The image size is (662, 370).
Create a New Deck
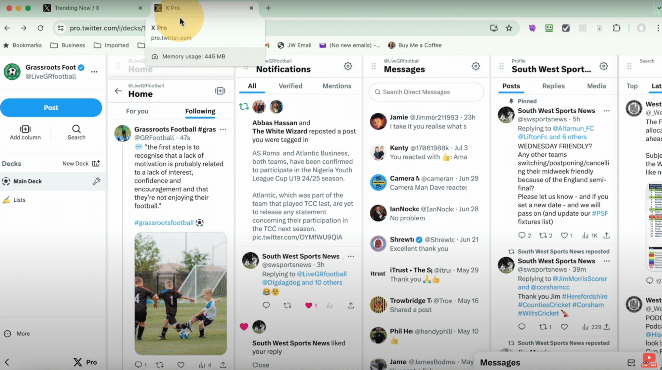[x=81, y=163]
